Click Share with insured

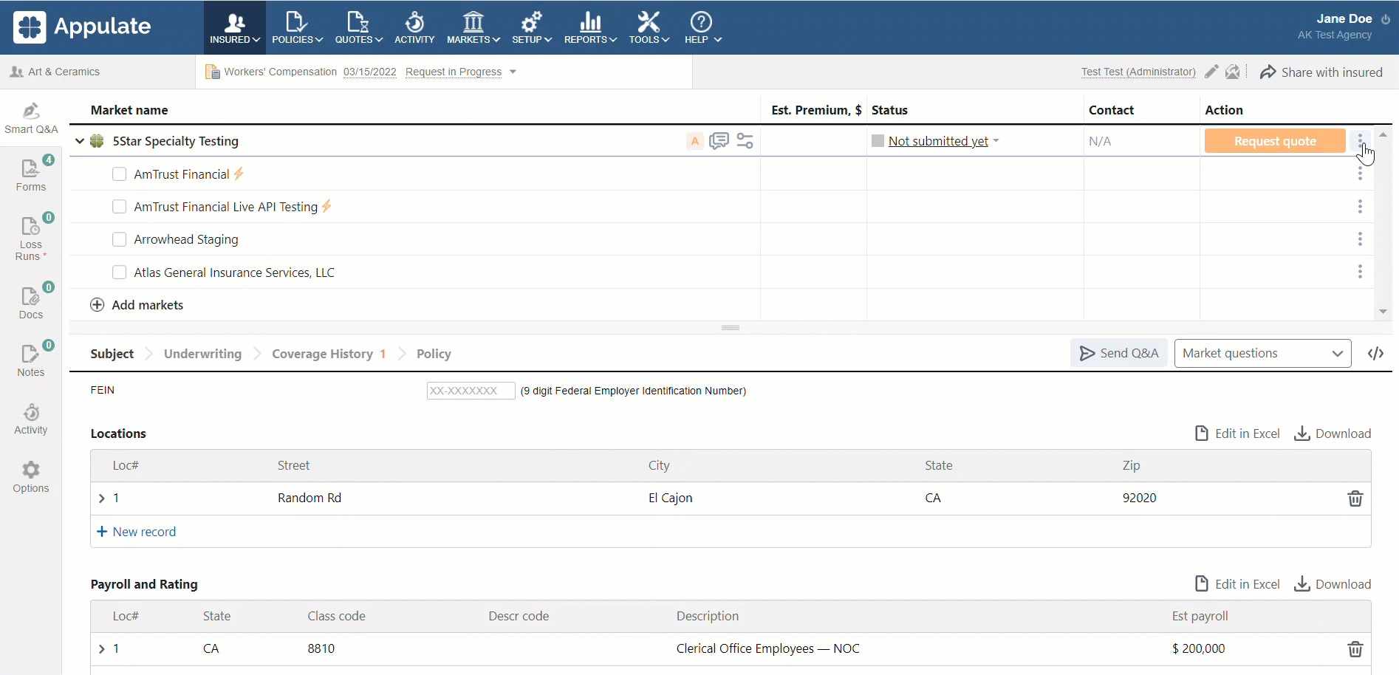pyautogui.click(x=1321, y=72)
